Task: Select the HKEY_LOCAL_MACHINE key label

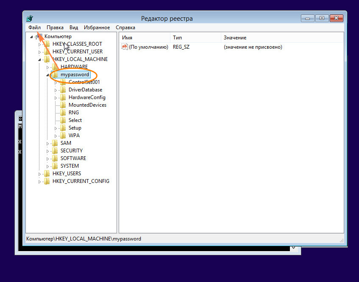Action: 80,59
